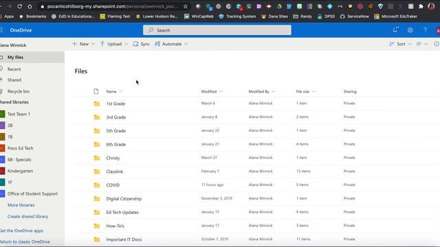Click Create shared library link
Viewport: 440px width, 247px height.
pos(27,217)
